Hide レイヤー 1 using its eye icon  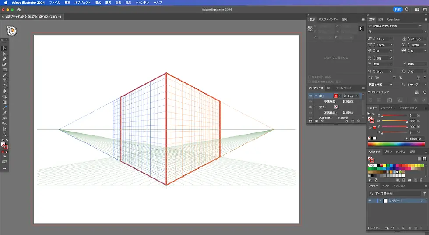(x=370, y=200)
